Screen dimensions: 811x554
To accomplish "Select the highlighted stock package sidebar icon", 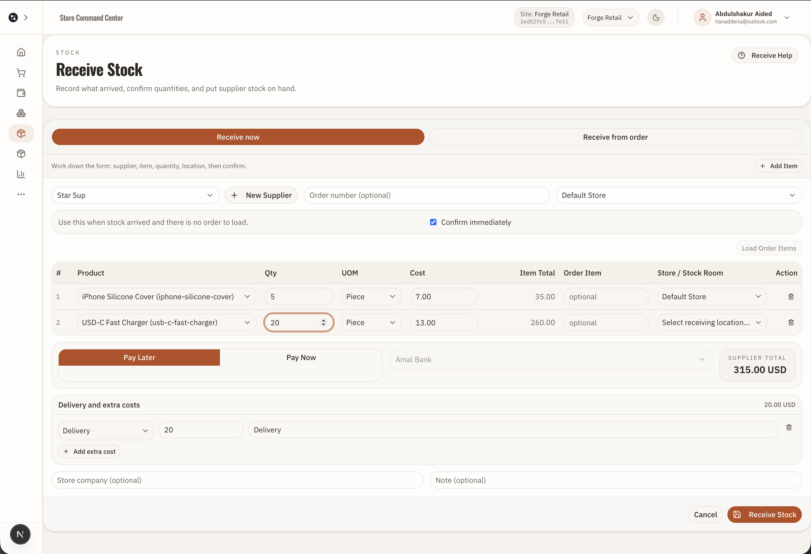I will [21, 133].
